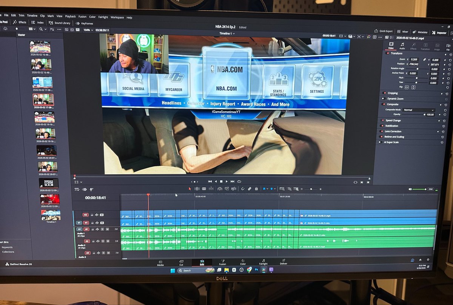Open the marker color dropdown arrow
The image size is (453, 305).
point(275,189)
